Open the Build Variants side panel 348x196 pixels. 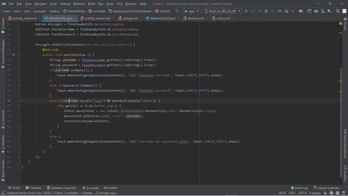tap(3, 170)
